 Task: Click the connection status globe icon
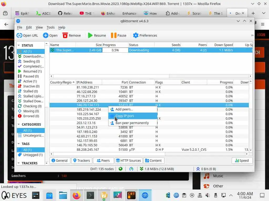[x=121, y=169]
